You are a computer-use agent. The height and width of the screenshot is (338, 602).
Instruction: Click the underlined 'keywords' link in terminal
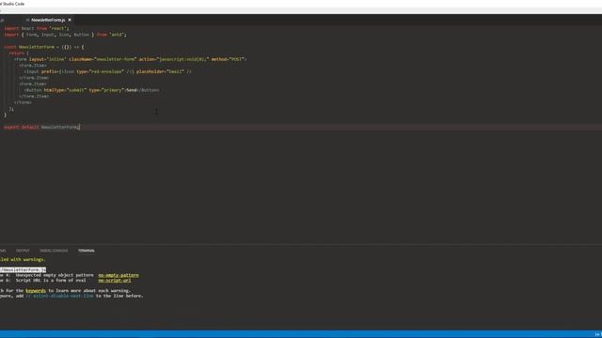[x=36, y=291]
